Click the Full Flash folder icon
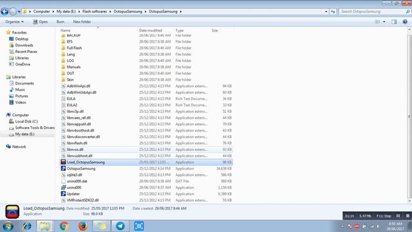Screen dimensions: 412x232 (63, 48)
